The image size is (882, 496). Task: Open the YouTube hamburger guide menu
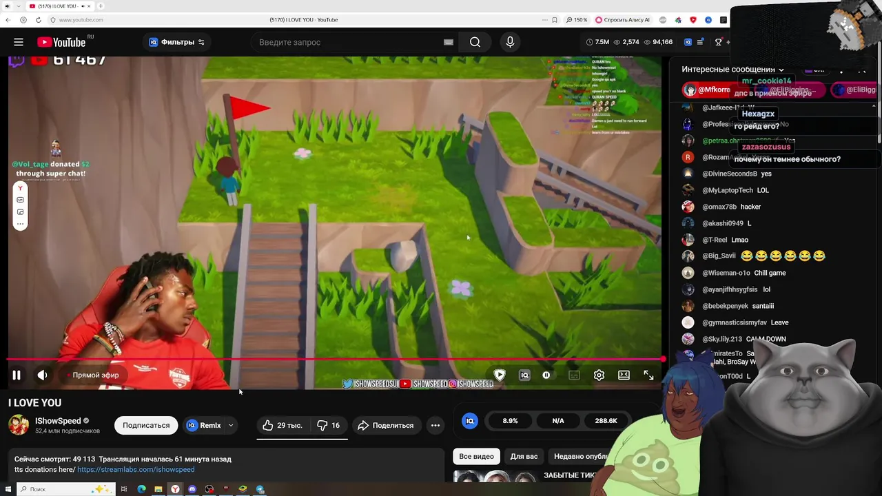point(19,42)
